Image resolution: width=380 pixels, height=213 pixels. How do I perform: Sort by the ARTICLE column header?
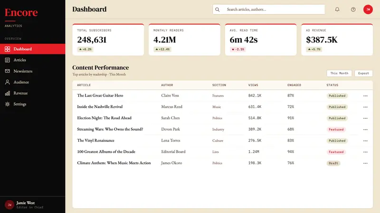pyautogui.click(x=84, y=85)
